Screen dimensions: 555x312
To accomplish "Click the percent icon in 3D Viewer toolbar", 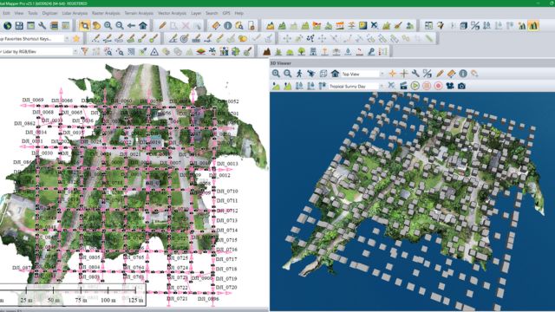I will 428,74.
